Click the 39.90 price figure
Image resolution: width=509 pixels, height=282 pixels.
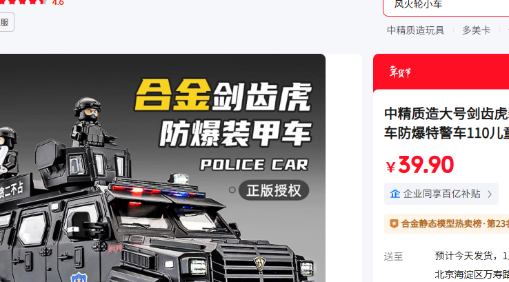pyautogui.click(x=426, y=165)
